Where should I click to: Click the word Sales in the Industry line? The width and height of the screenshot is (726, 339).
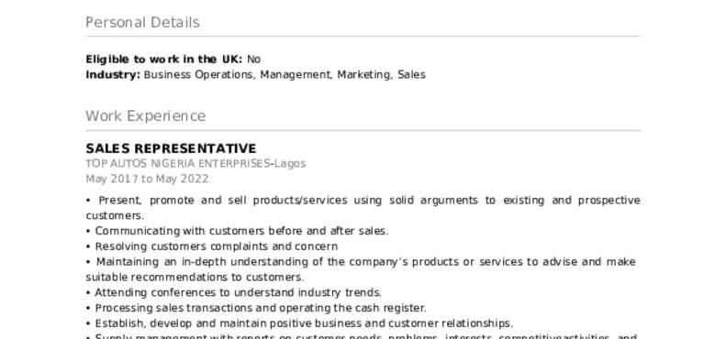[x=411, y=74]
